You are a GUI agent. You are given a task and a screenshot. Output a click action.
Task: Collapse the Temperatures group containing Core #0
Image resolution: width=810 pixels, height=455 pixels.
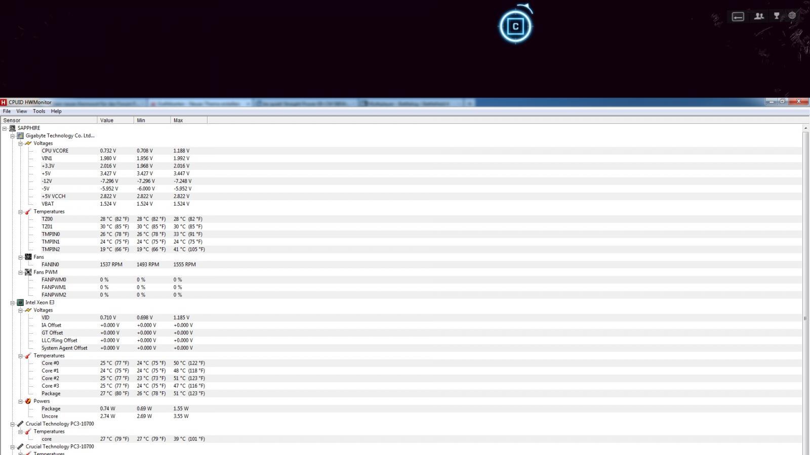pos(20,355)
